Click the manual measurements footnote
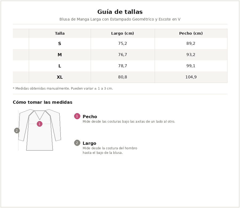Image resolution: width=240 pixels, height=208 pixels. point(63,89)
